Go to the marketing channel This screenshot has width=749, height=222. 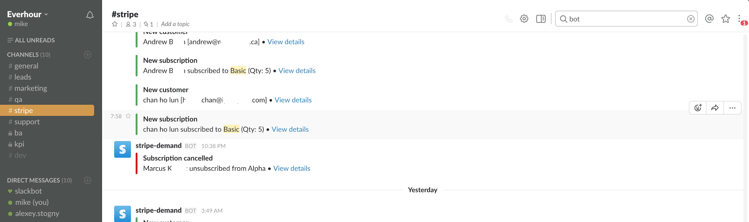pyautogui.click(x=30, y=88)
